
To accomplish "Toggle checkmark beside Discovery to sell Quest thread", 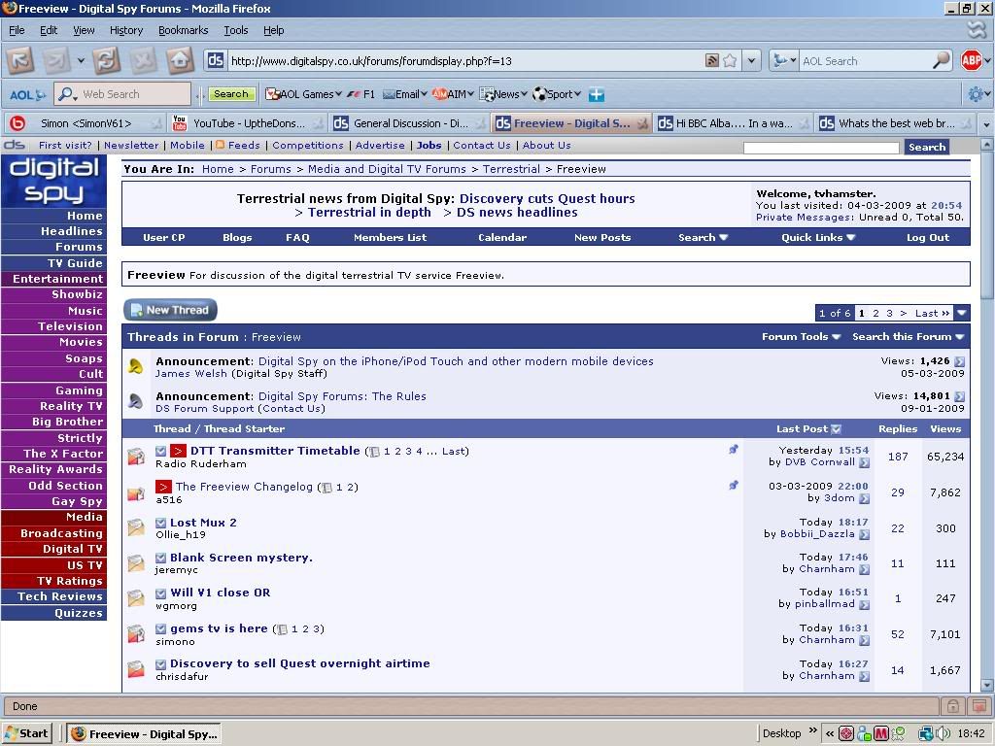I will (161, 664).
